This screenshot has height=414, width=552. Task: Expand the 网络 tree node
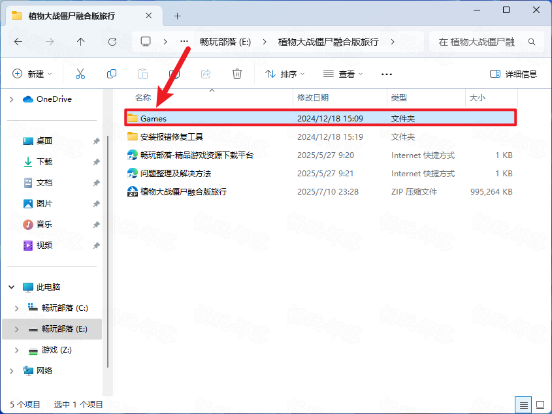coord(11,371)
